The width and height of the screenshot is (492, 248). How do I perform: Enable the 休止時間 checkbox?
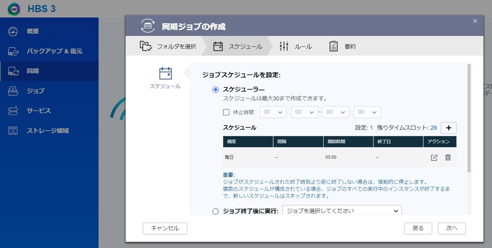pos(226,112)
